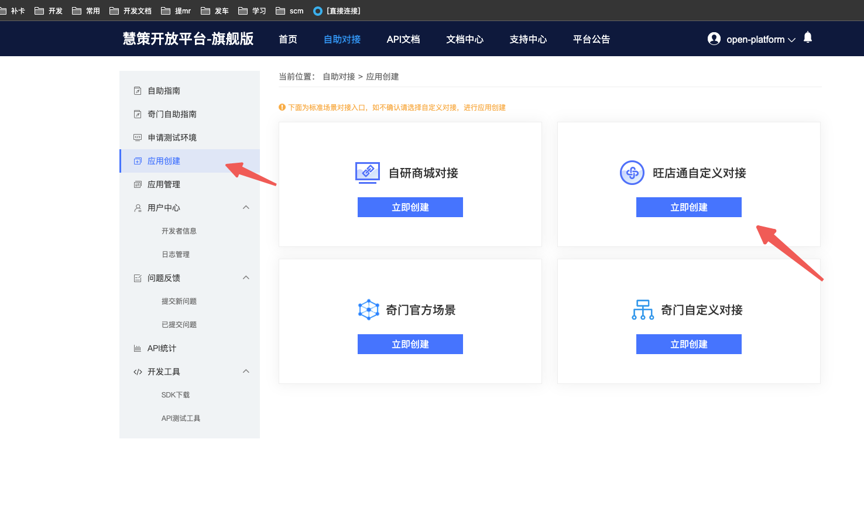Open the 开发 bookmark folder
Image resolution: width=864 pixels, height=518 pixels.
pos(49,11)
